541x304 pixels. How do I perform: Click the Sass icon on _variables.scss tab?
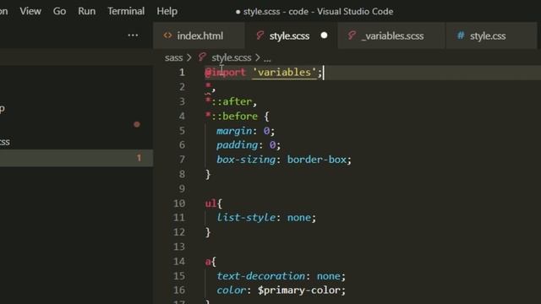pos(352,35)
